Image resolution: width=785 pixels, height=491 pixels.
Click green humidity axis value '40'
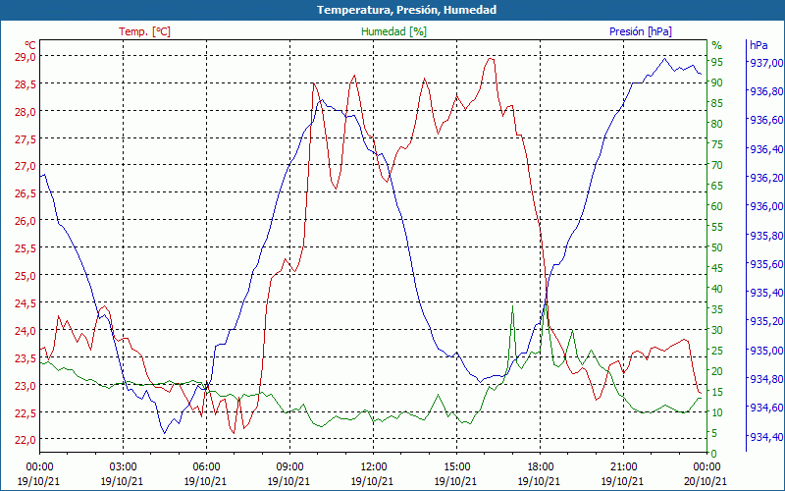pyautogui.click(x=717, y=289)
